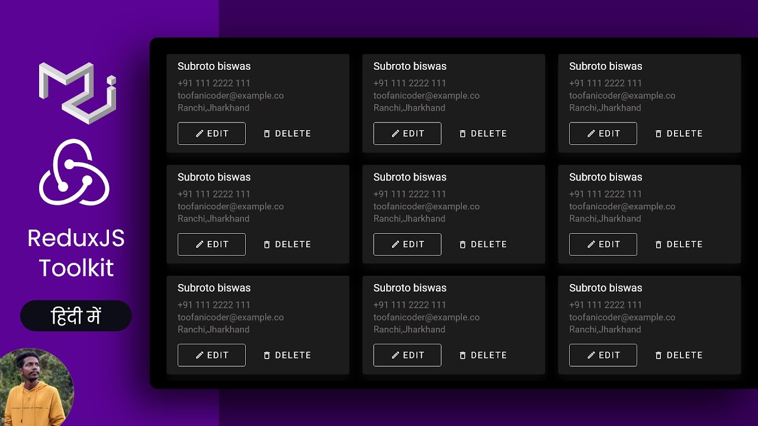Click the trash icon in the middle-left card

click(266, 244)
